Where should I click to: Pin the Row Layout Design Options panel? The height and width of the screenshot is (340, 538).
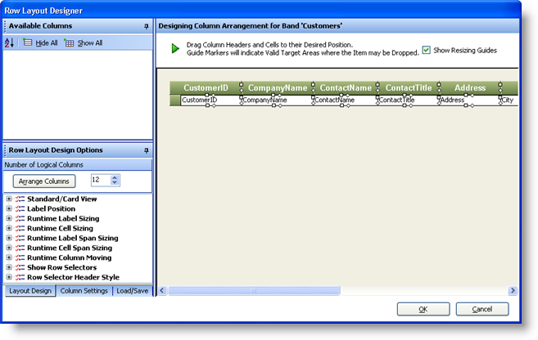146,150
